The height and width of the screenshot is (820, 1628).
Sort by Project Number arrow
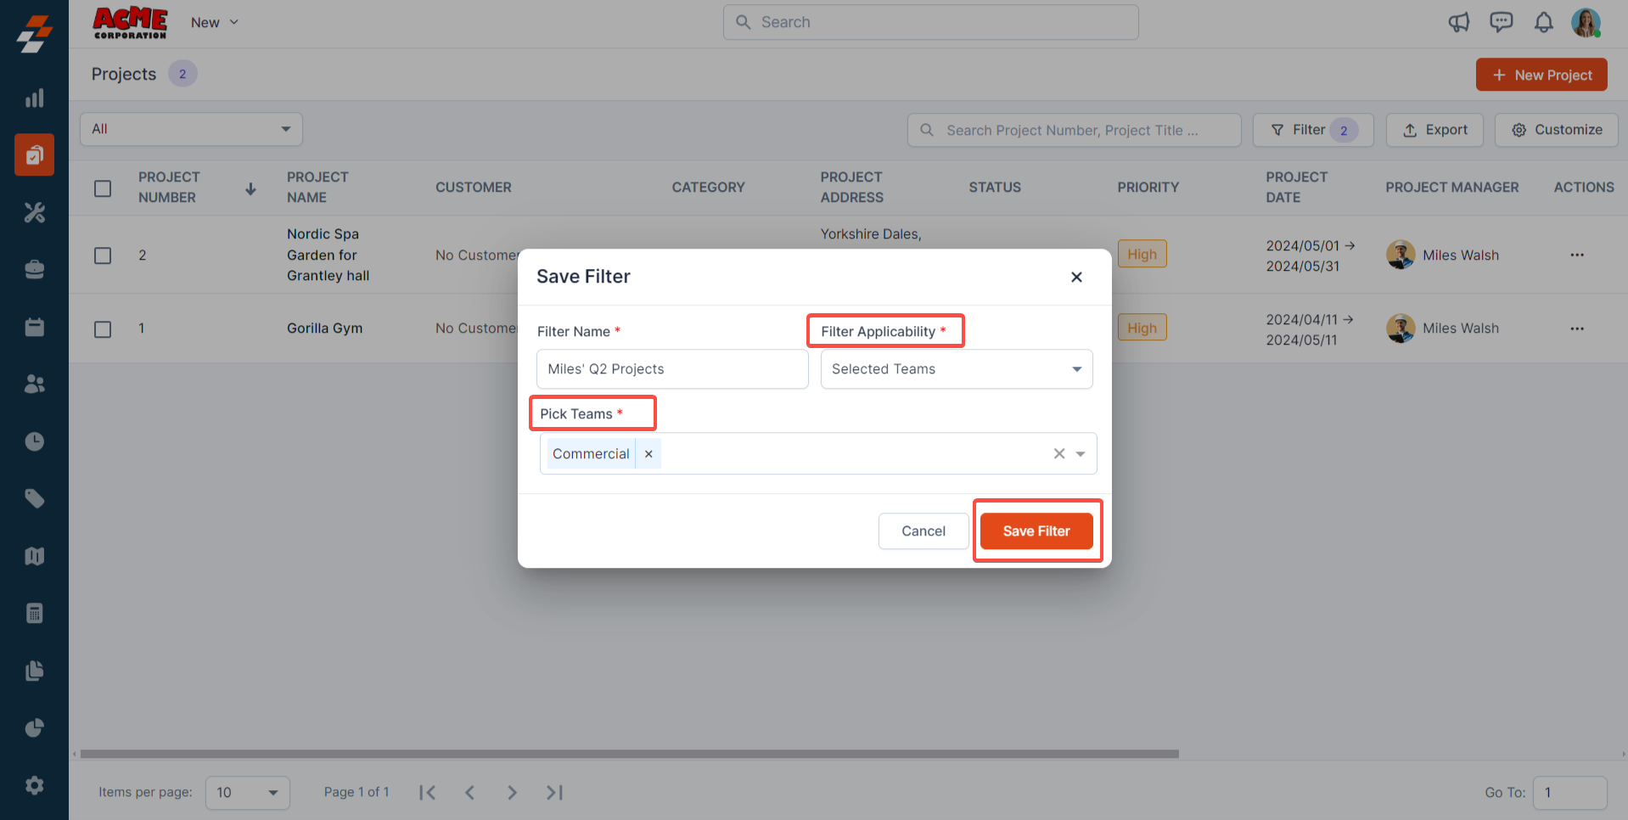tap(250, 188)
